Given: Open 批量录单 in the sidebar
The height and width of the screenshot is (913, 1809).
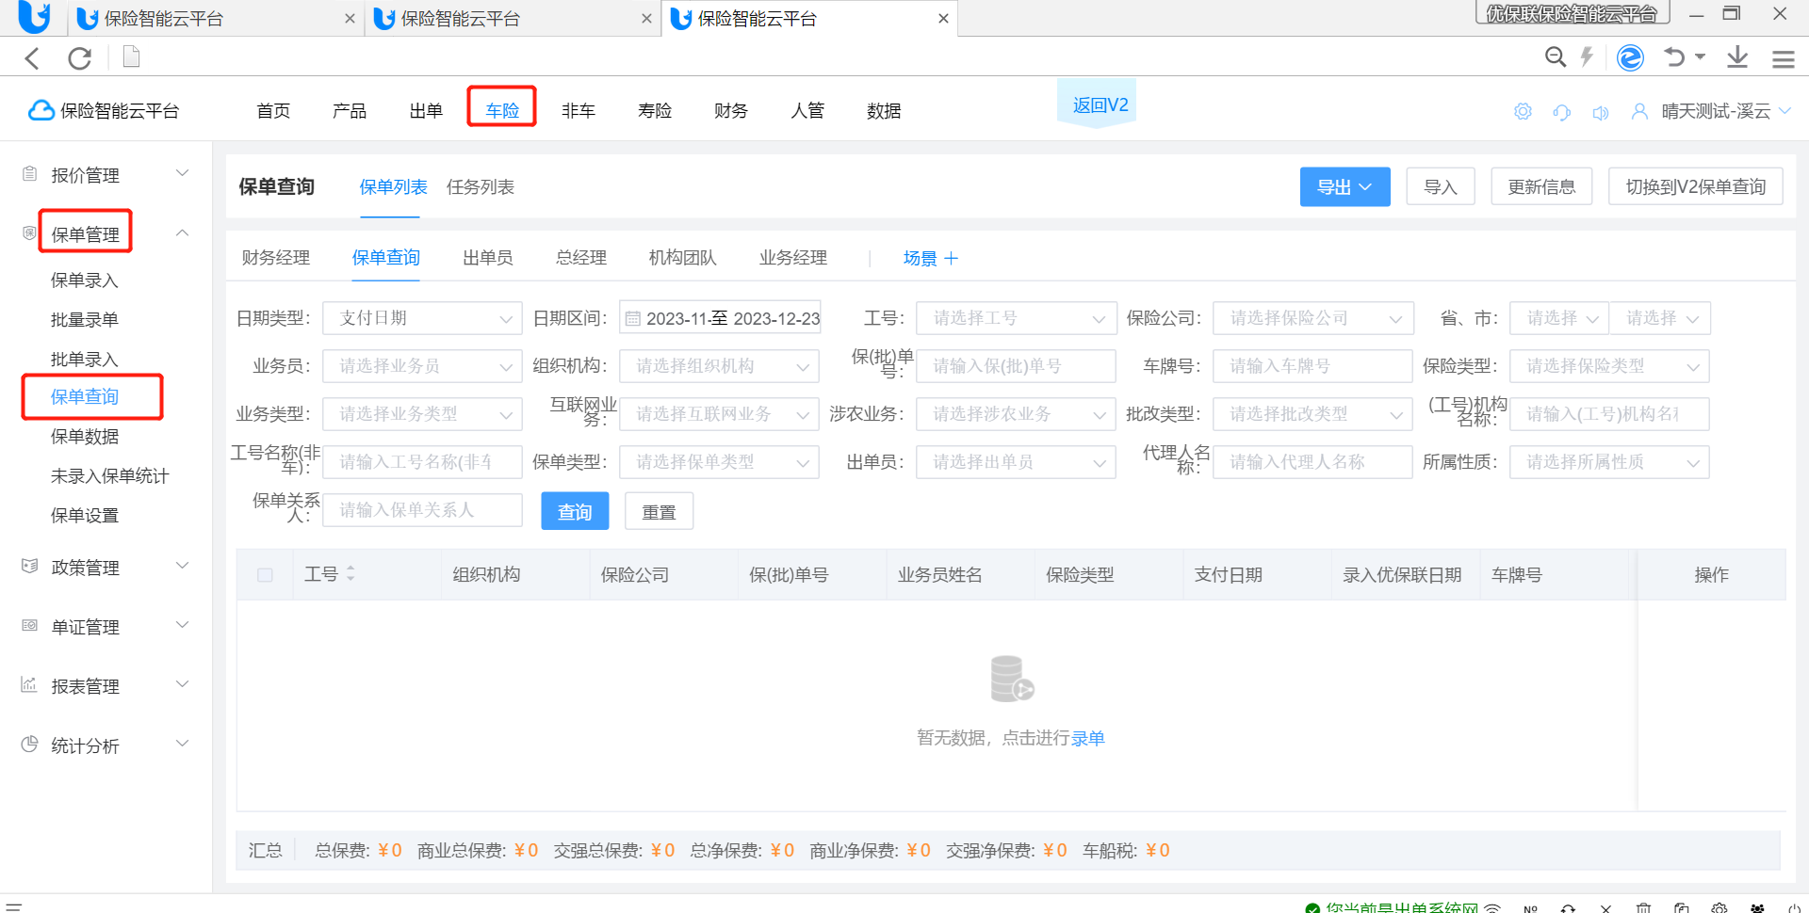Looking at the screenshot, I should (x=85, y=320).
